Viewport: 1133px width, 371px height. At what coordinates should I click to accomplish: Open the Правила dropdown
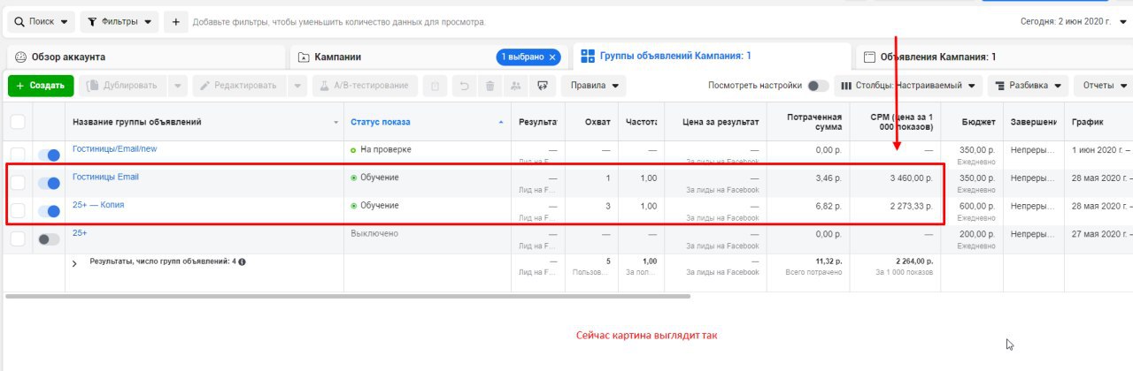593,86
